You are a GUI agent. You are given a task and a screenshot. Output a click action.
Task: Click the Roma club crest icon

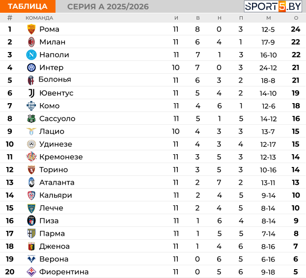pos(31,29)
